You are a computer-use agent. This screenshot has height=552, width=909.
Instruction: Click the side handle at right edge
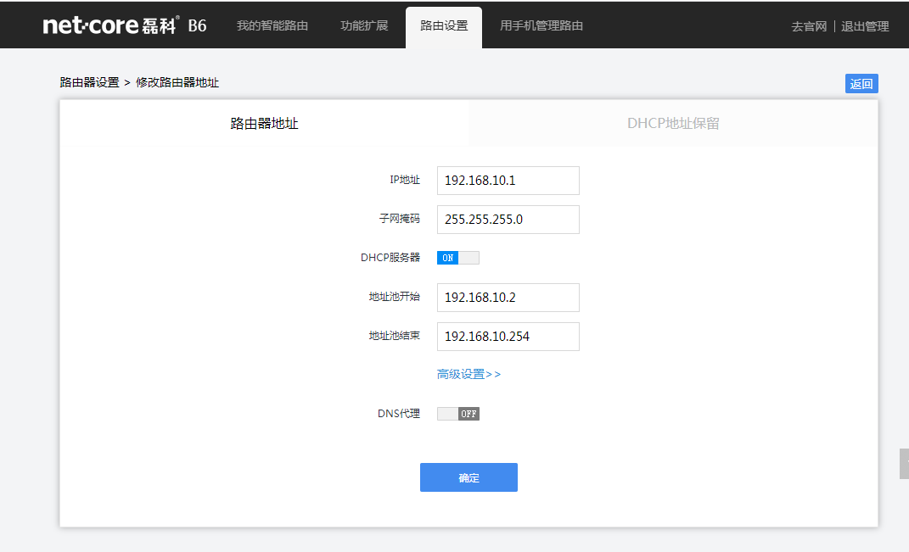tap(905, 463)
